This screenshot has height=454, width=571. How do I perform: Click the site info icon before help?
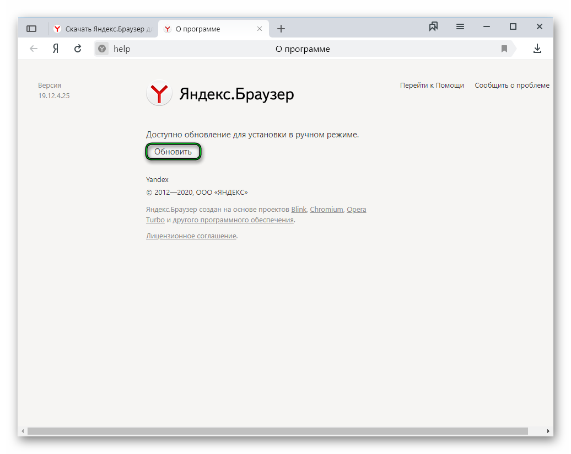pos(102,49)
